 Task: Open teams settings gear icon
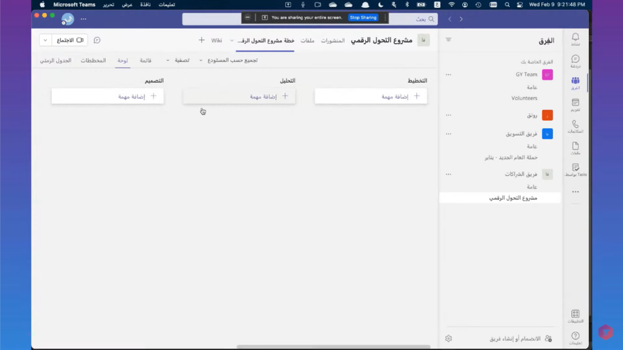[448, 338]
